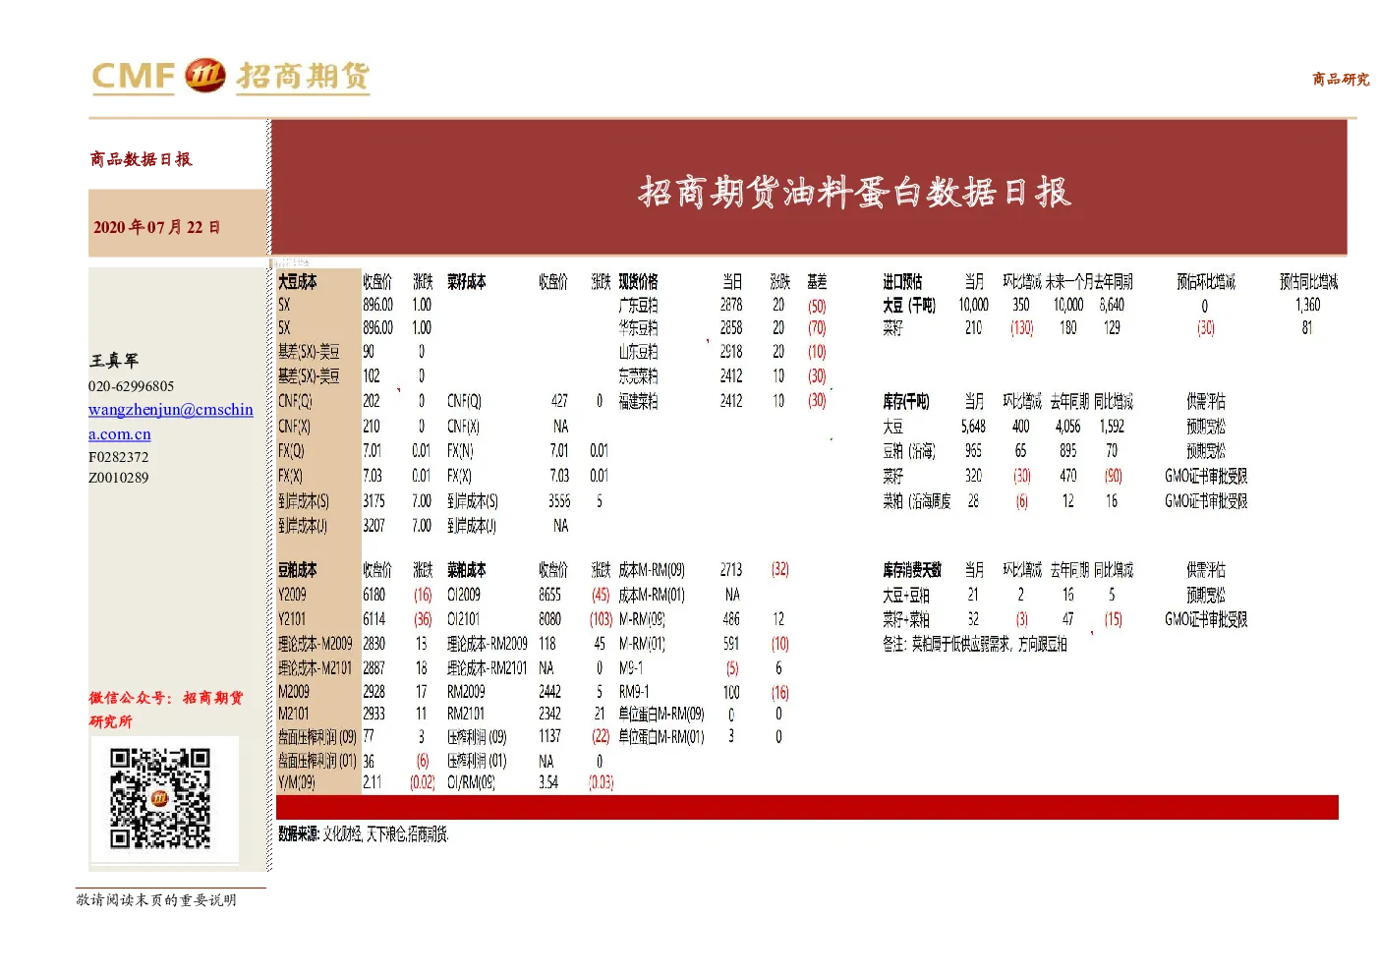
Task: Click the WeChat QR code image
Action: point(160,798)
